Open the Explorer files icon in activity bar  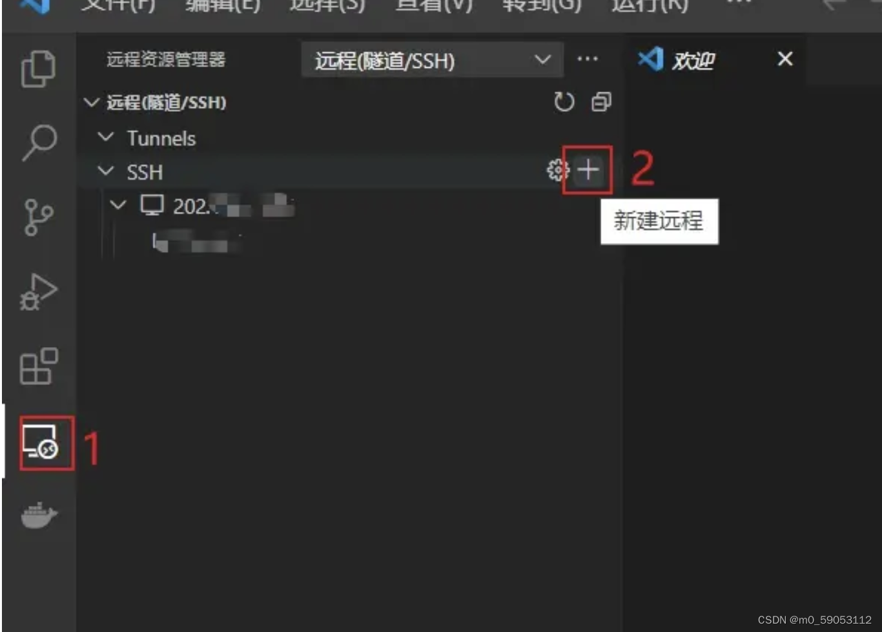point(38,68)
